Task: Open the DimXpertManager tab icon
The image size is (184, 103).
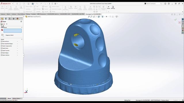Action: coord(14,19)
